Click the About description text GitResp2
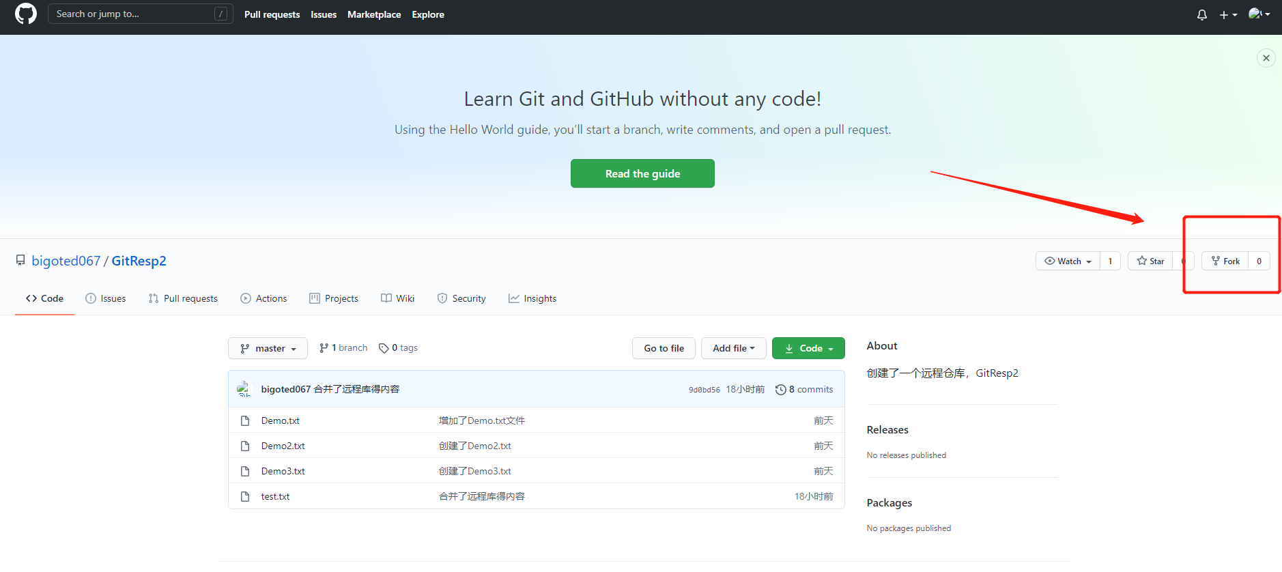Image resolution: width=1282 pixels, height=572 pixels. [942, 373]
